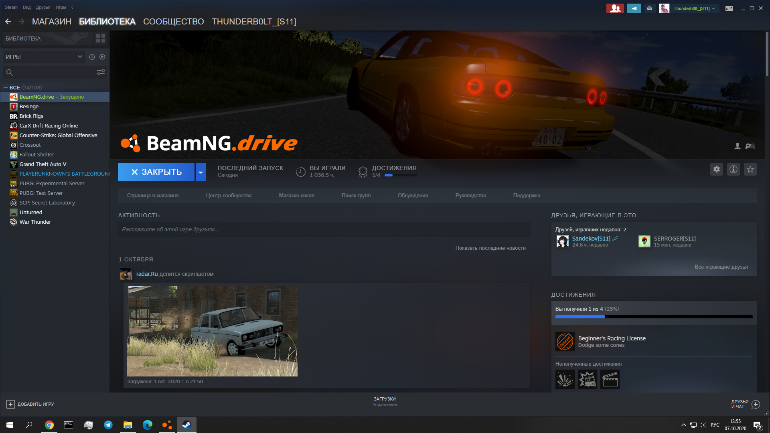770x433 pixels.
Task: Click the activity post text field
Action: tap(324, 229)
